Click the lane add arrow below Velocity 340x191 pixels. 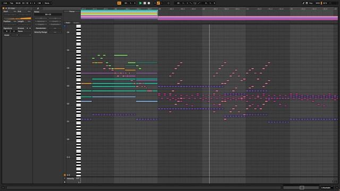coord(65,182)
